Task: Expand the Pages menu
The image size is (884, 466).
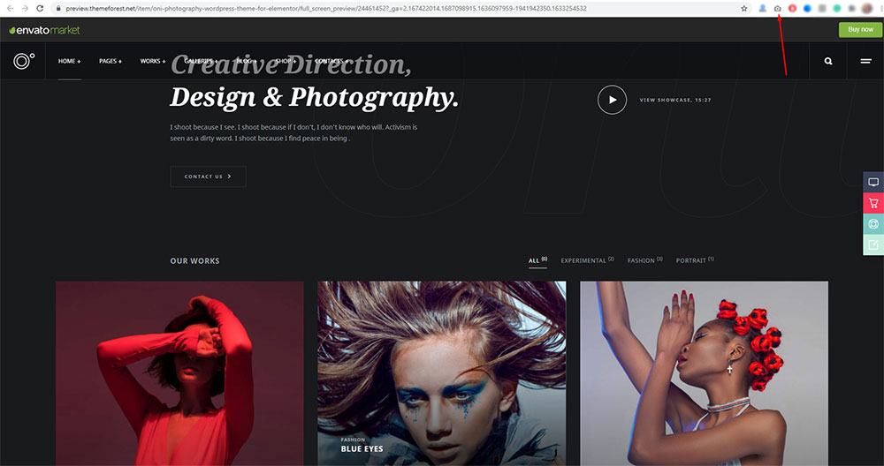Action: [x=110, y=62]
